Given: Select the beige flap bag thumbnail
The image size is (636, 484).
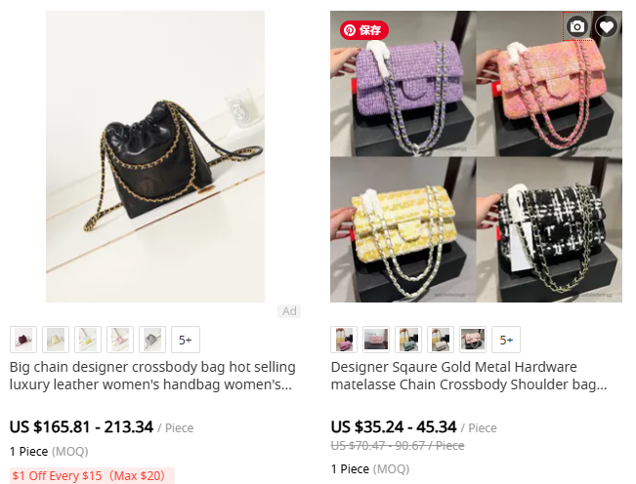Looking at the screenshot, I should point(441,340).
